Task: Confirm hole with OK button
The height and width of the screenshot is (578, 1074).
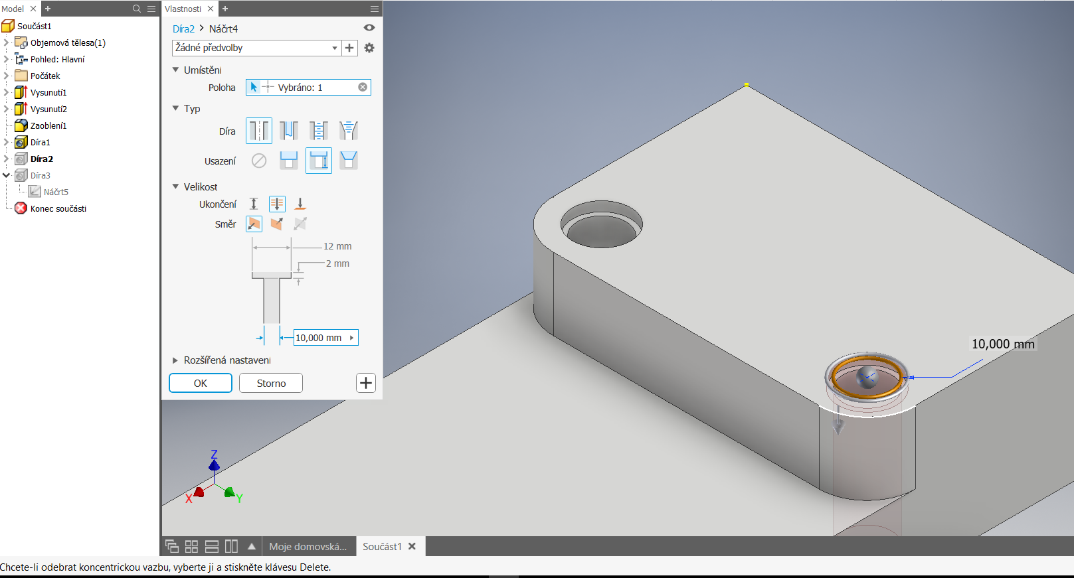Action: [x=201, y=383]
